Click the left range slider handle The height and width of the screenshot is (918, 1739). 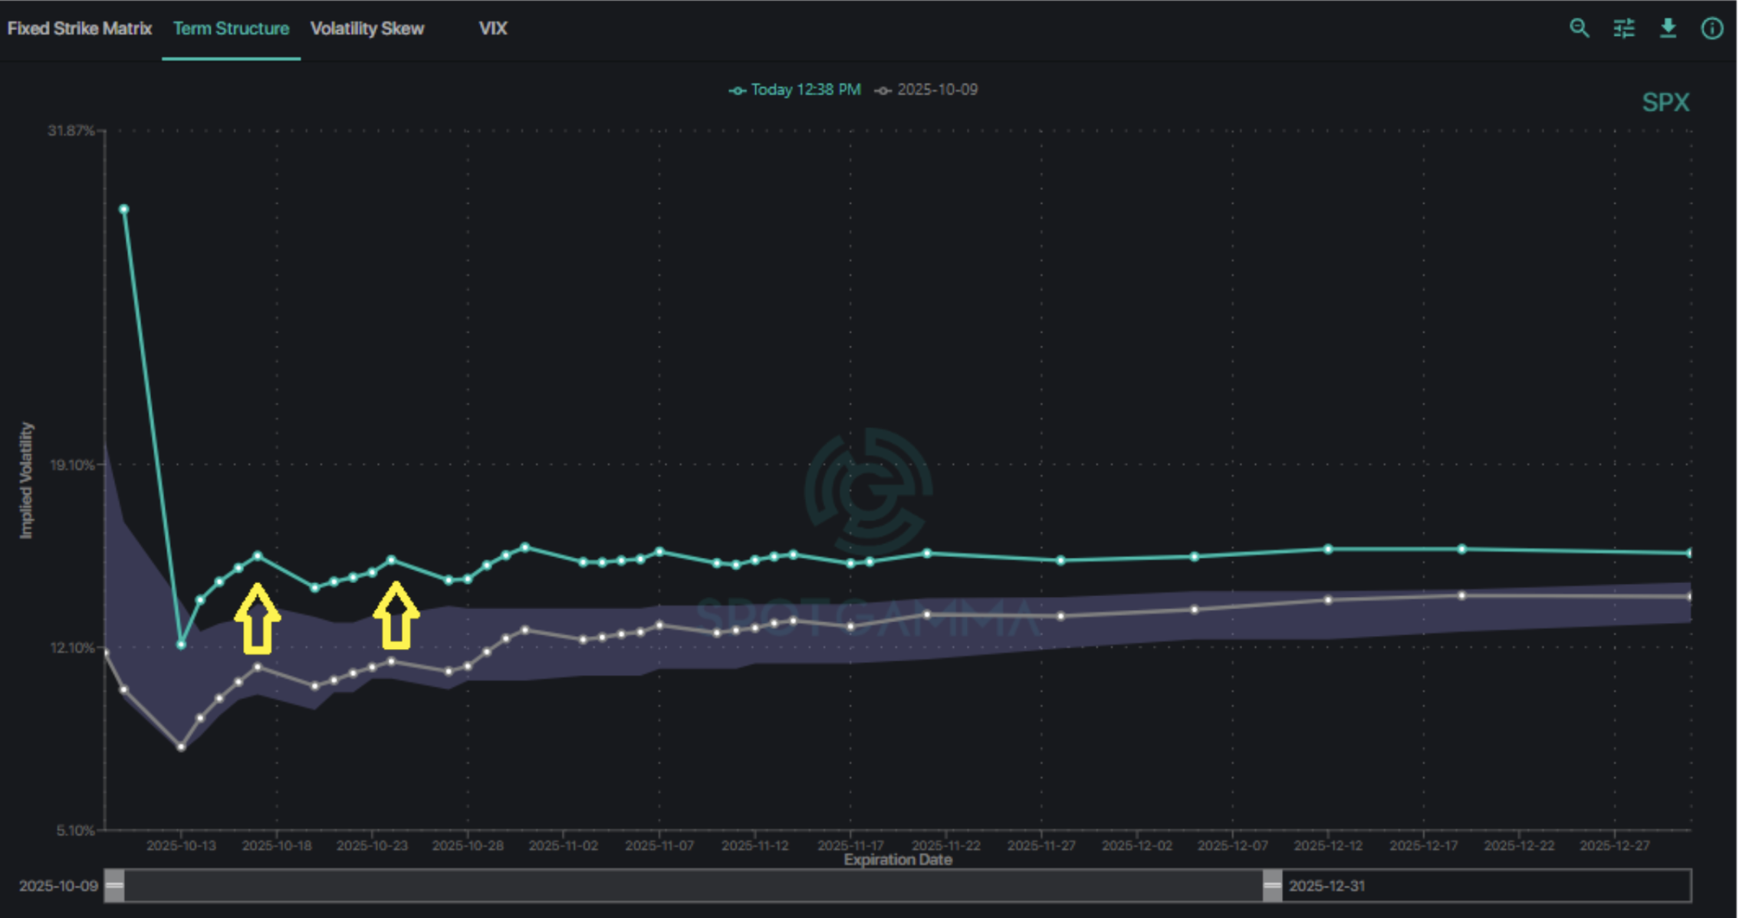pyautogui.click(x=114, y=886)
